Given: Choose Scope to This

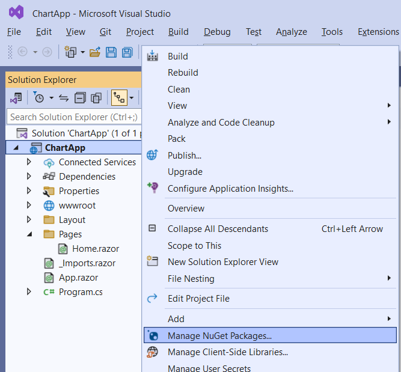Looking at the screenshot, I should click(270, 245).
